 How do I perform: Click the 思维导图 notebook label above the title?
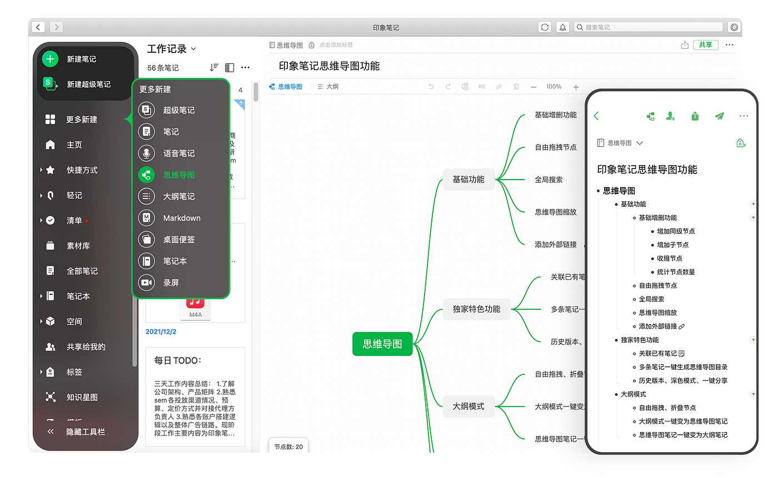[286, 45]
